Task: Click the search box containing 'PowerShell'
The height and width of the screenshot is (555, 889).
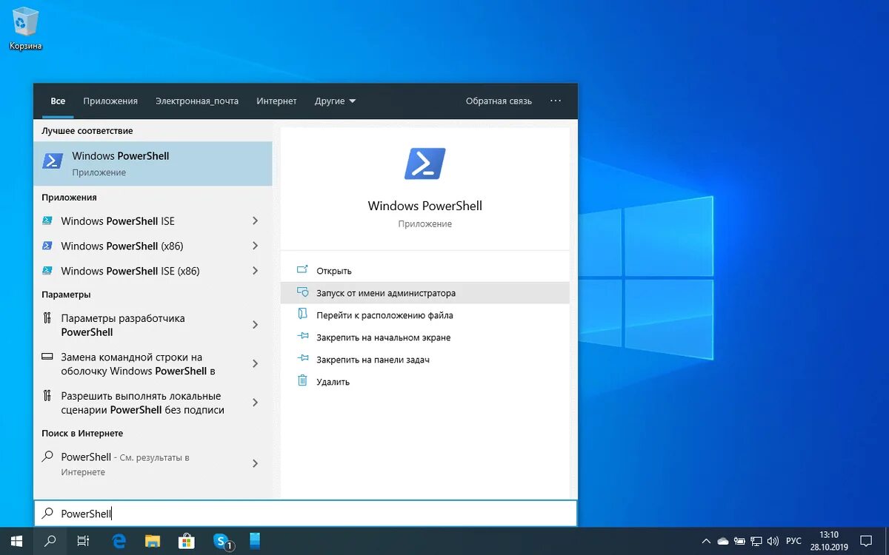Action: pyautogui.click(x=305, y=514)
